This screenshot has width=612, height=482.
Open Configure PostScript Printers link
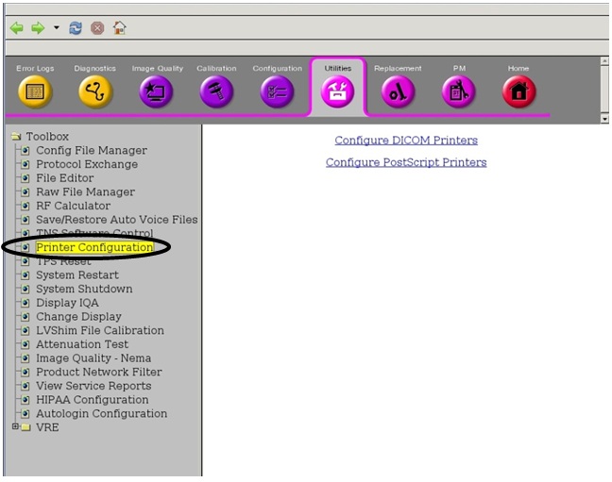tap(406, 162)
